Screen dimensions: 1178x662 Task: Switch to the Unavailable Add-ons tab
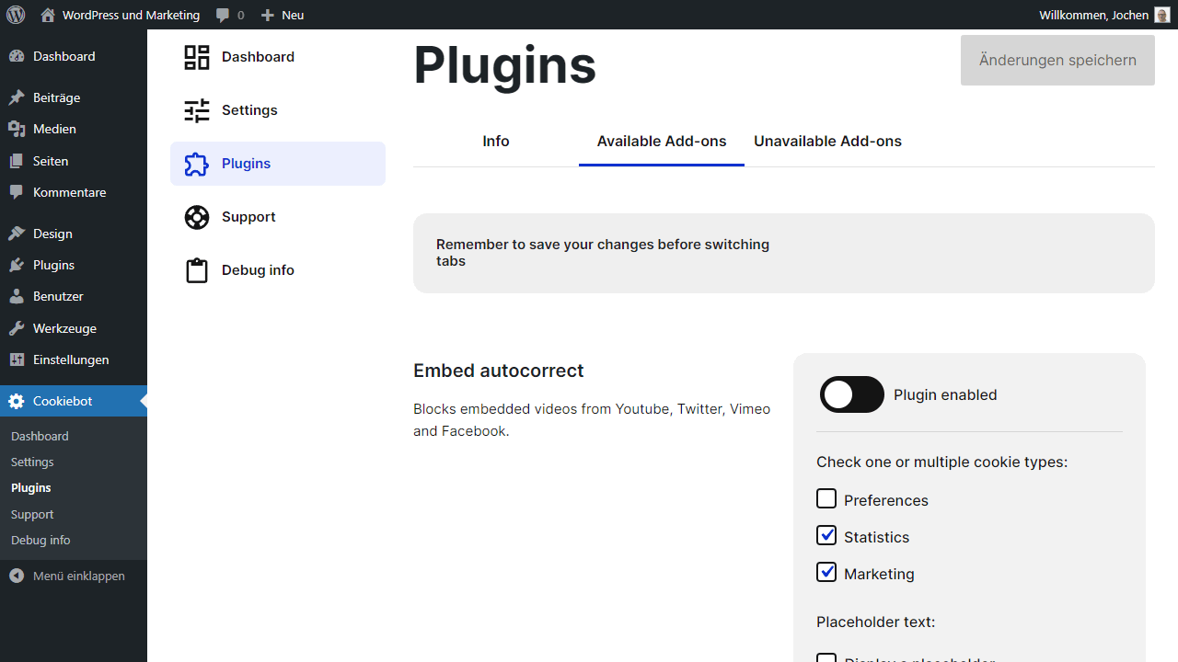pos(827,141)
